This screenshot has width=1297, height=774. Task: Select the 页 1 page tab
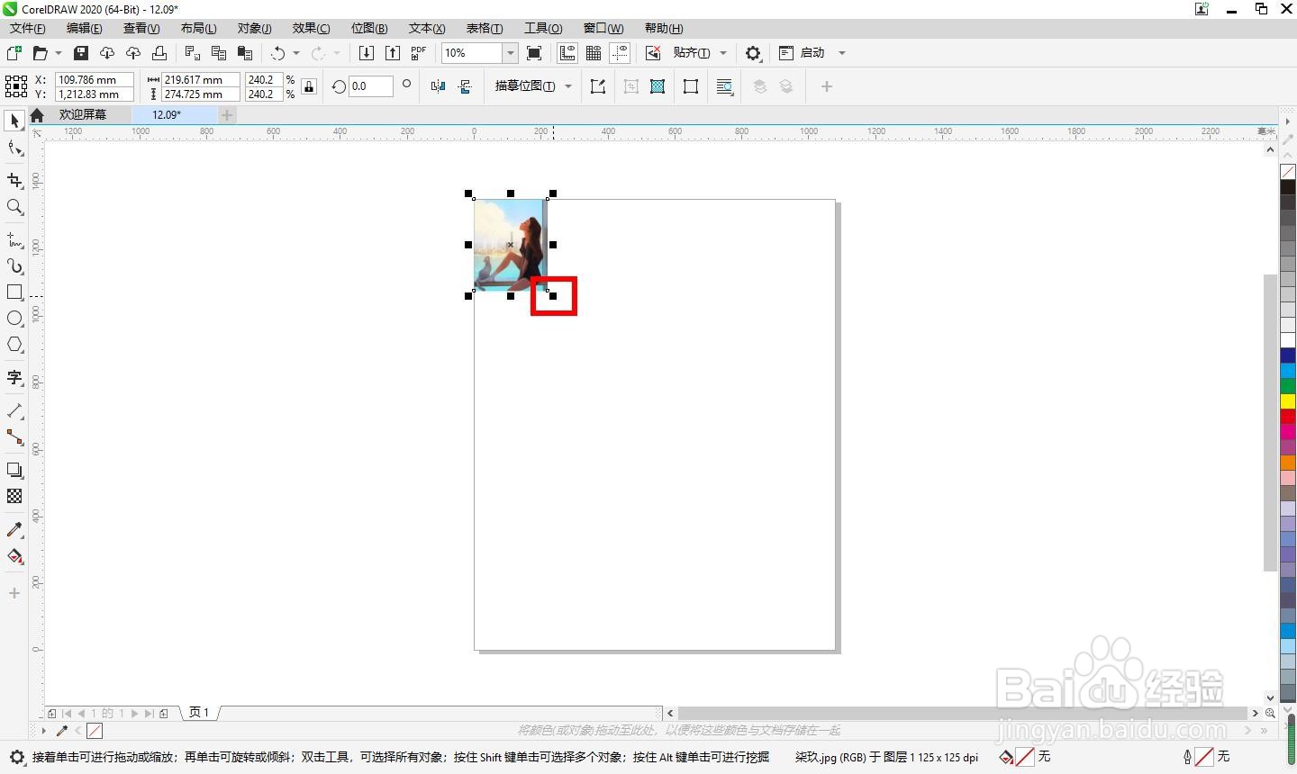[x=199, y=713]
